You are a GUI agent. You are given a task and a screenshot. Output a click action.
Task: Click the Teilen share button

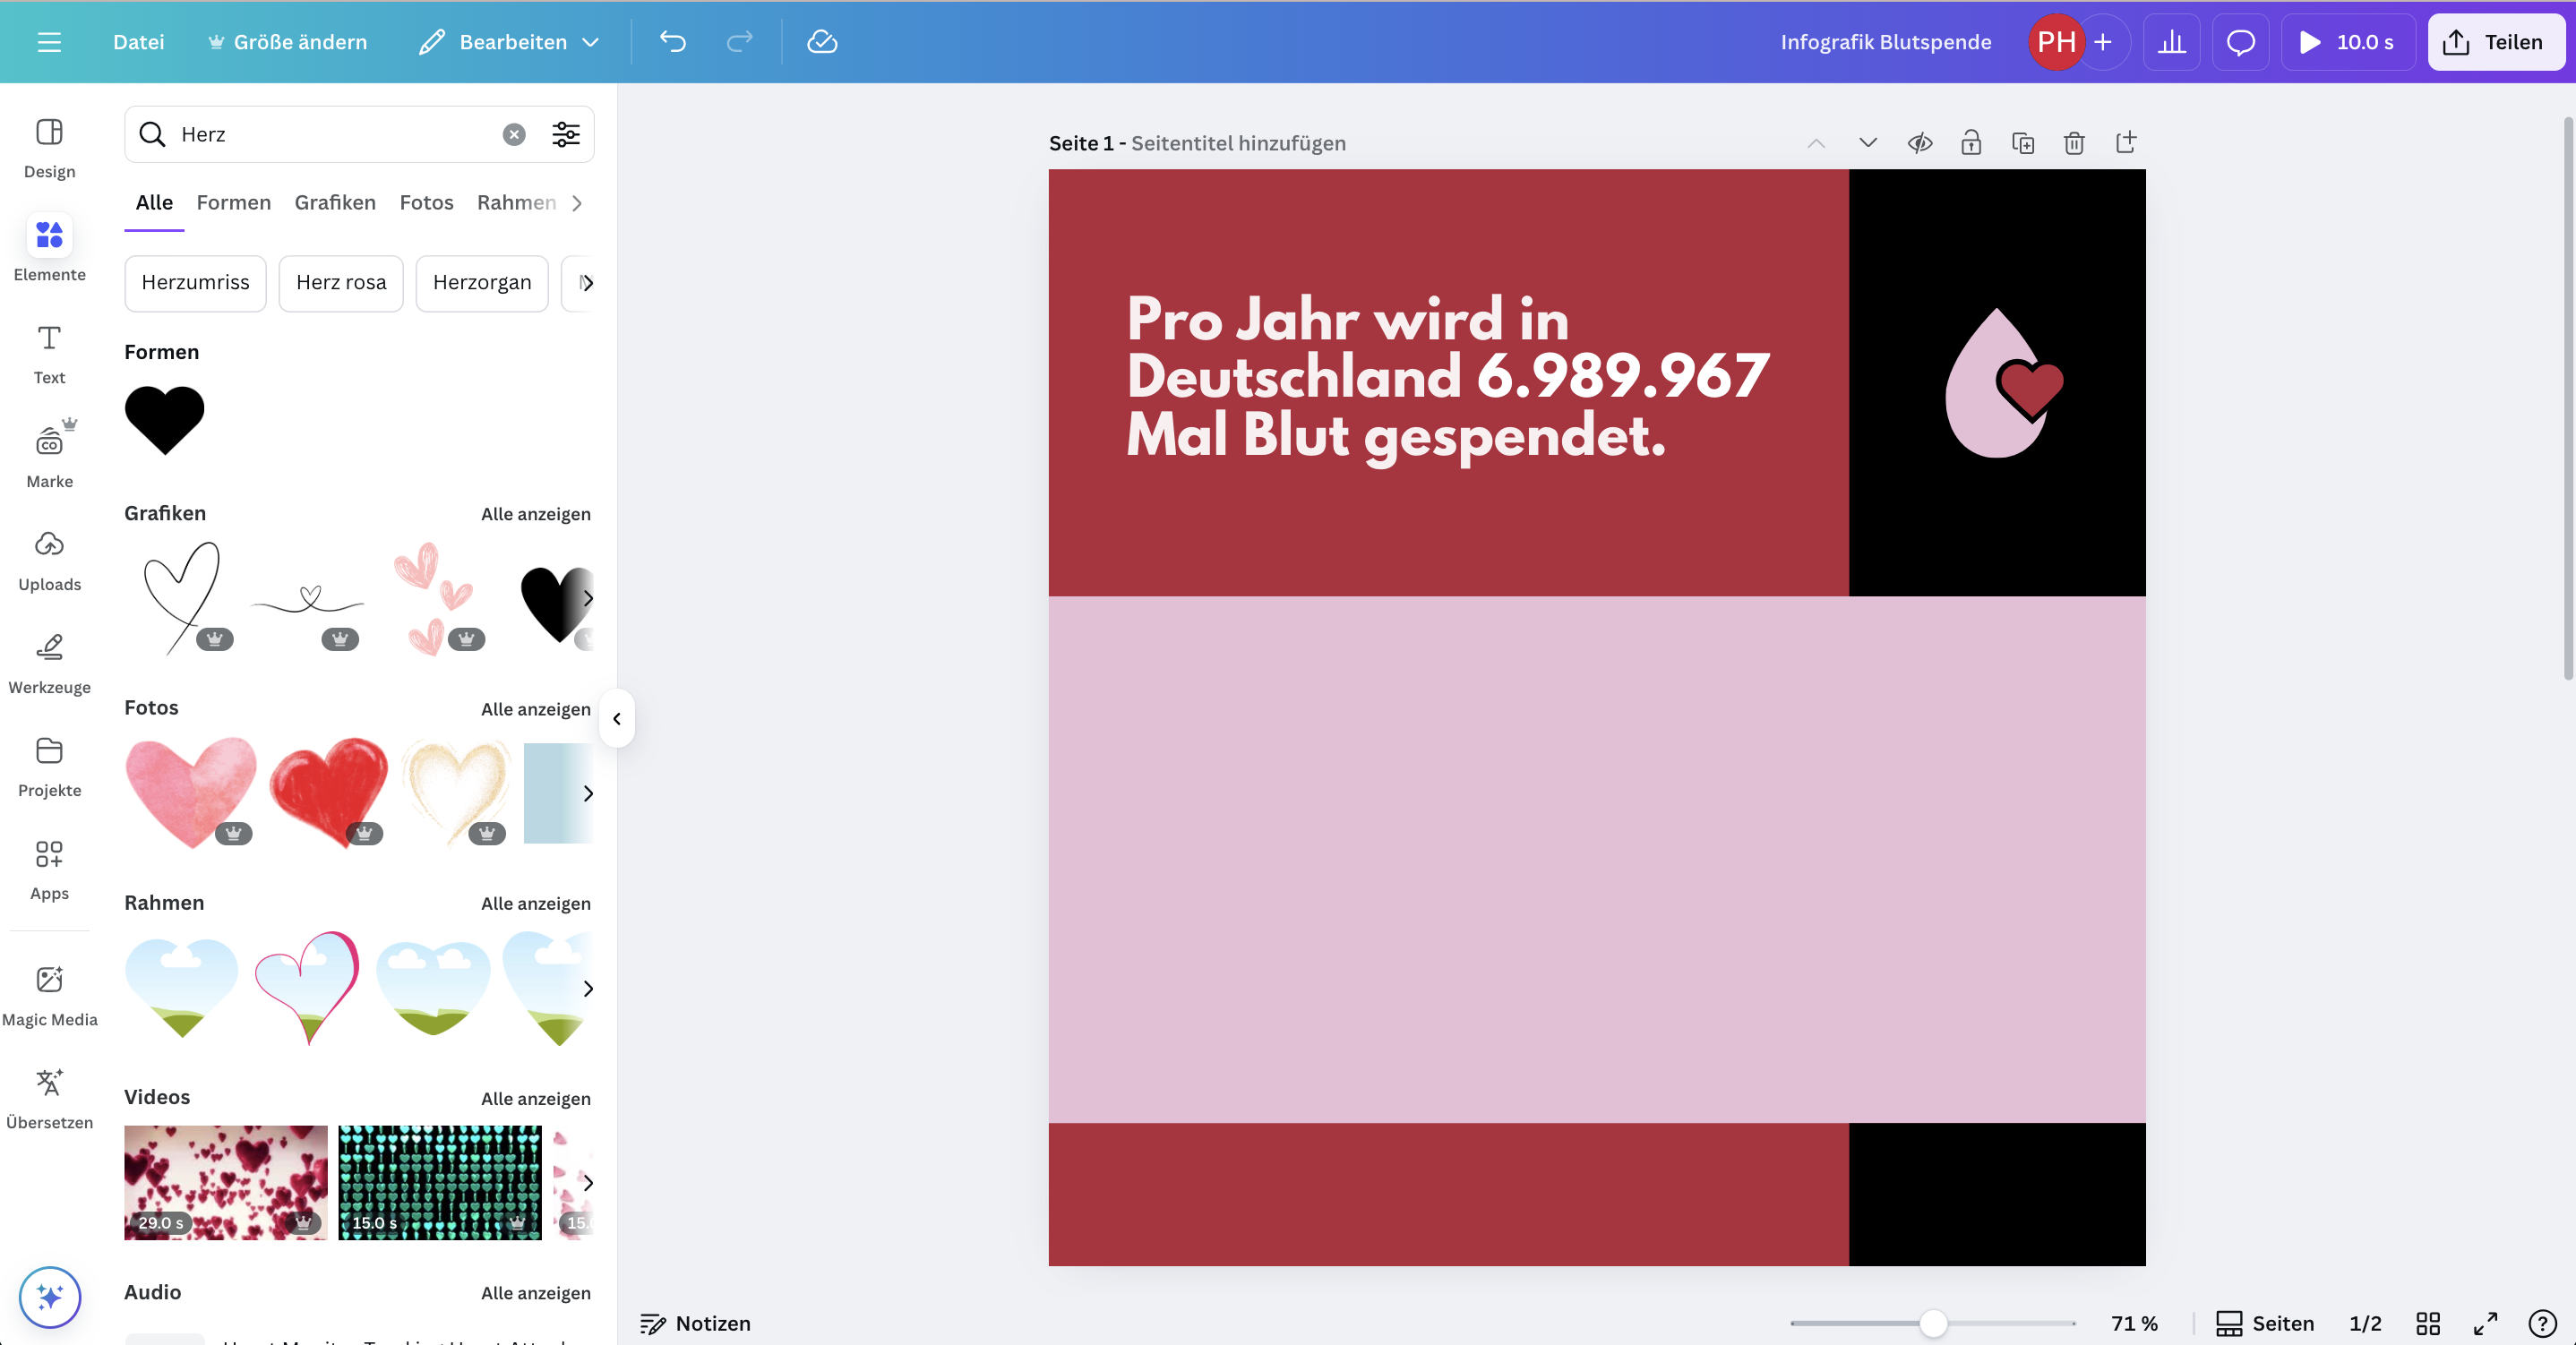pos(2496,42)
